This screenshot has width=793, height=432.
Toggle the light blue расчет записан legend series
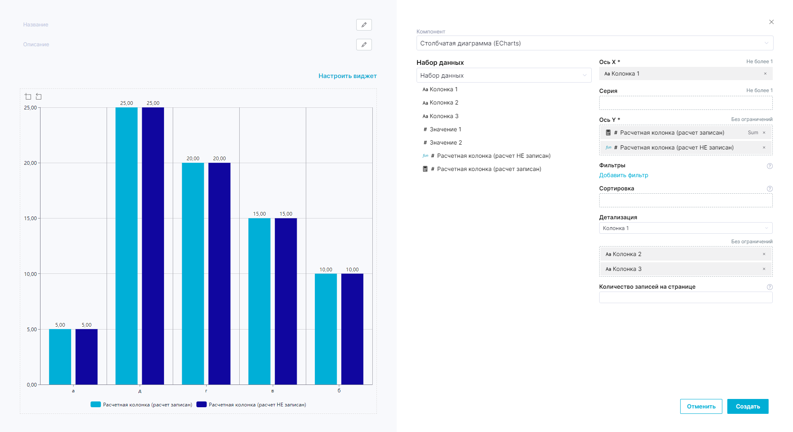(x=141, y=405)
